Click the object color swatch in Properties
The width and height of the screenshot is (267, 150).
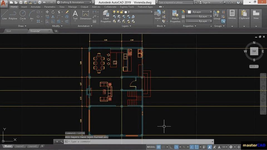(x=189, y=12)
